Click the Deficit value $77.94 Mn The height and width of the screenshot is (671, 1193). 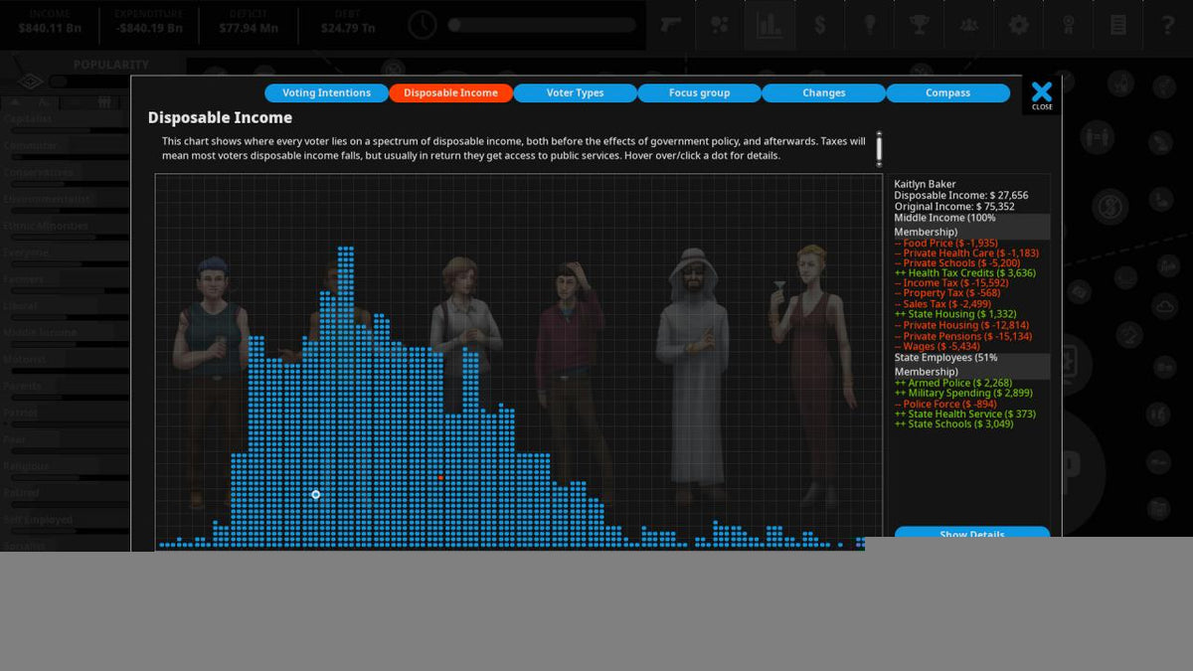coord(249,29)
